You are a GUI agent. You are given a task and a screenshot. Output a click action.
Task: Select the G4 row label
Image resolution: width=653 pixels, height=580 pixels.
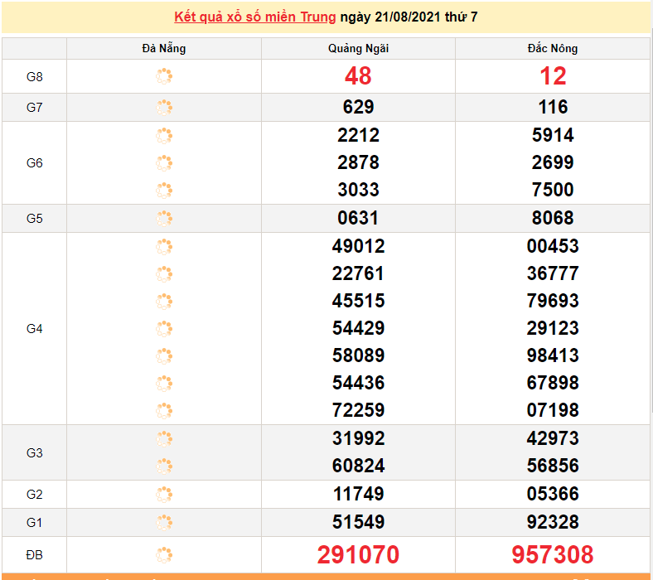coord(34,329)
